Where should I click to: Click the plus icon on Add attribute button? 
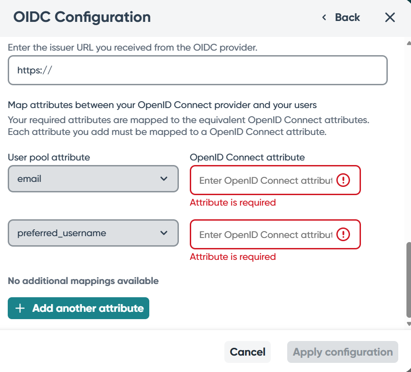click(x=20, y=309)
